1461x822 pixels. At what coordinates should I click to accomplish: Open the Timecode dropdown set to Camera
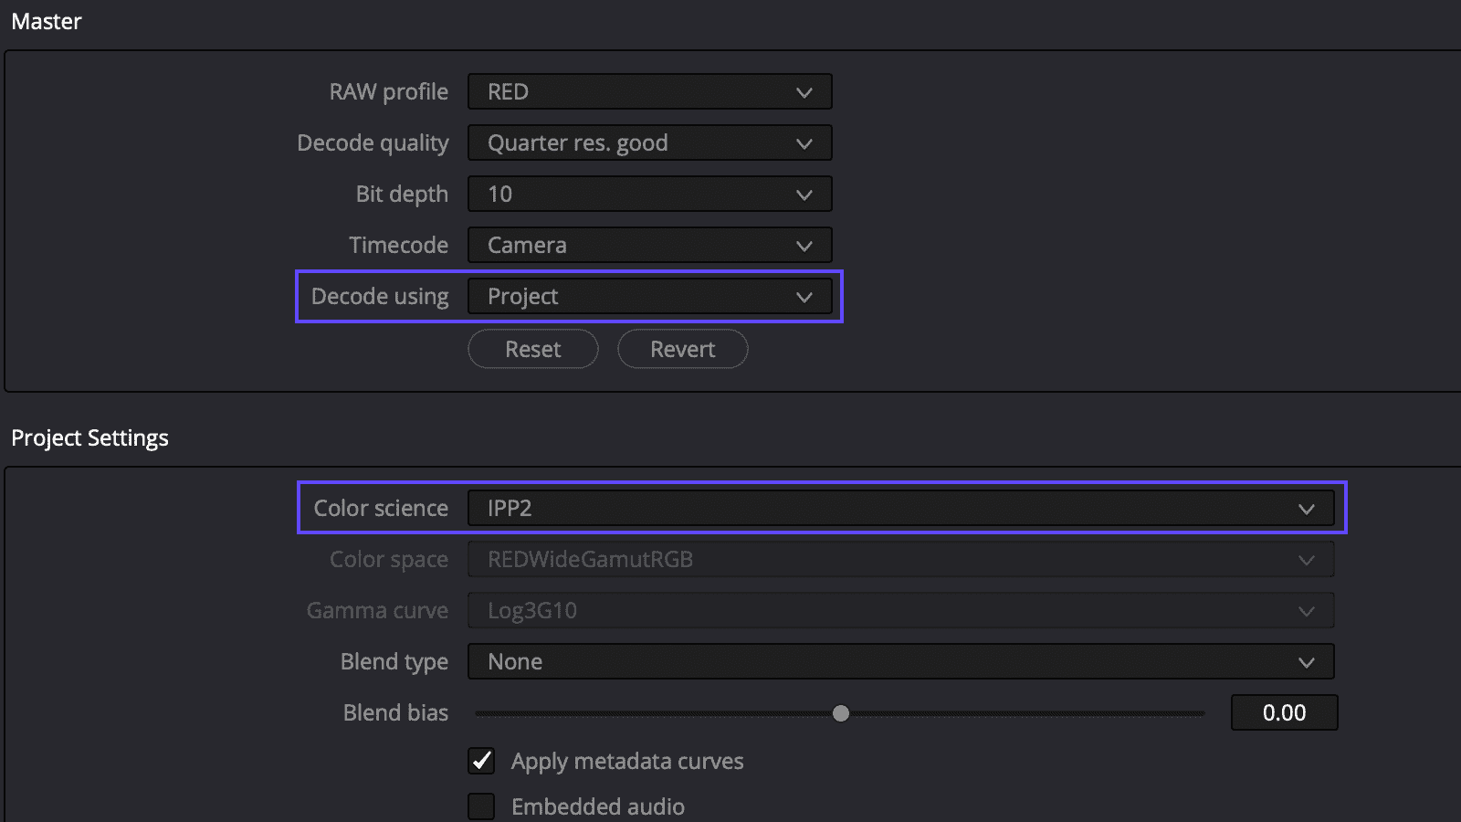coord(648,245)
